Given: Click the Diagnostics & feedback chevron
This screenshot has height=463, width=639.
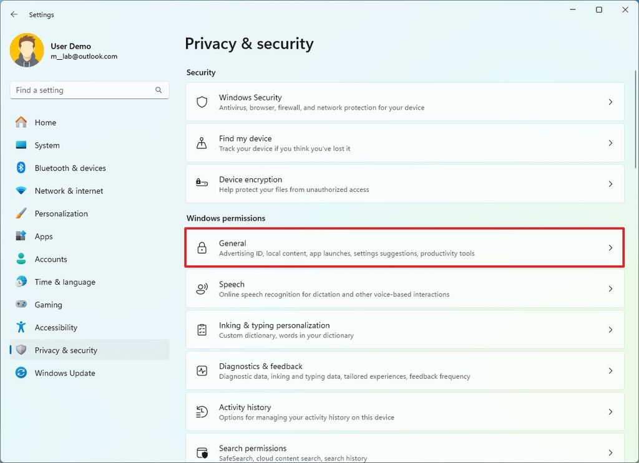Looking at the screenshot, I should (610, 371).
